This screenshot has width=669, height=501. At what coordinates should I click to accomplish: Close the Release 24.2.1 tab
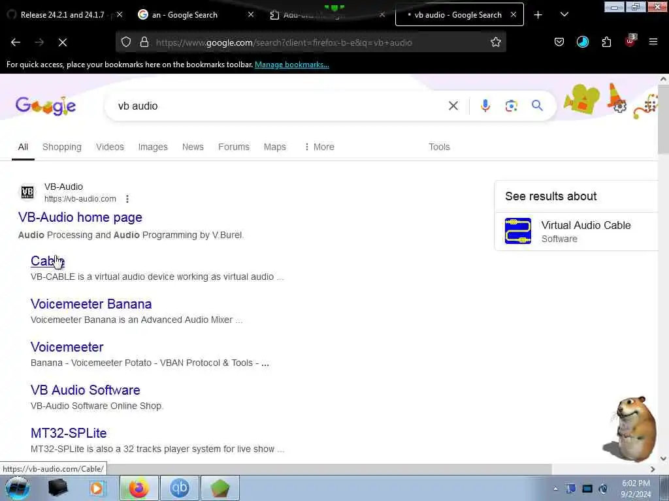[120, 14]
